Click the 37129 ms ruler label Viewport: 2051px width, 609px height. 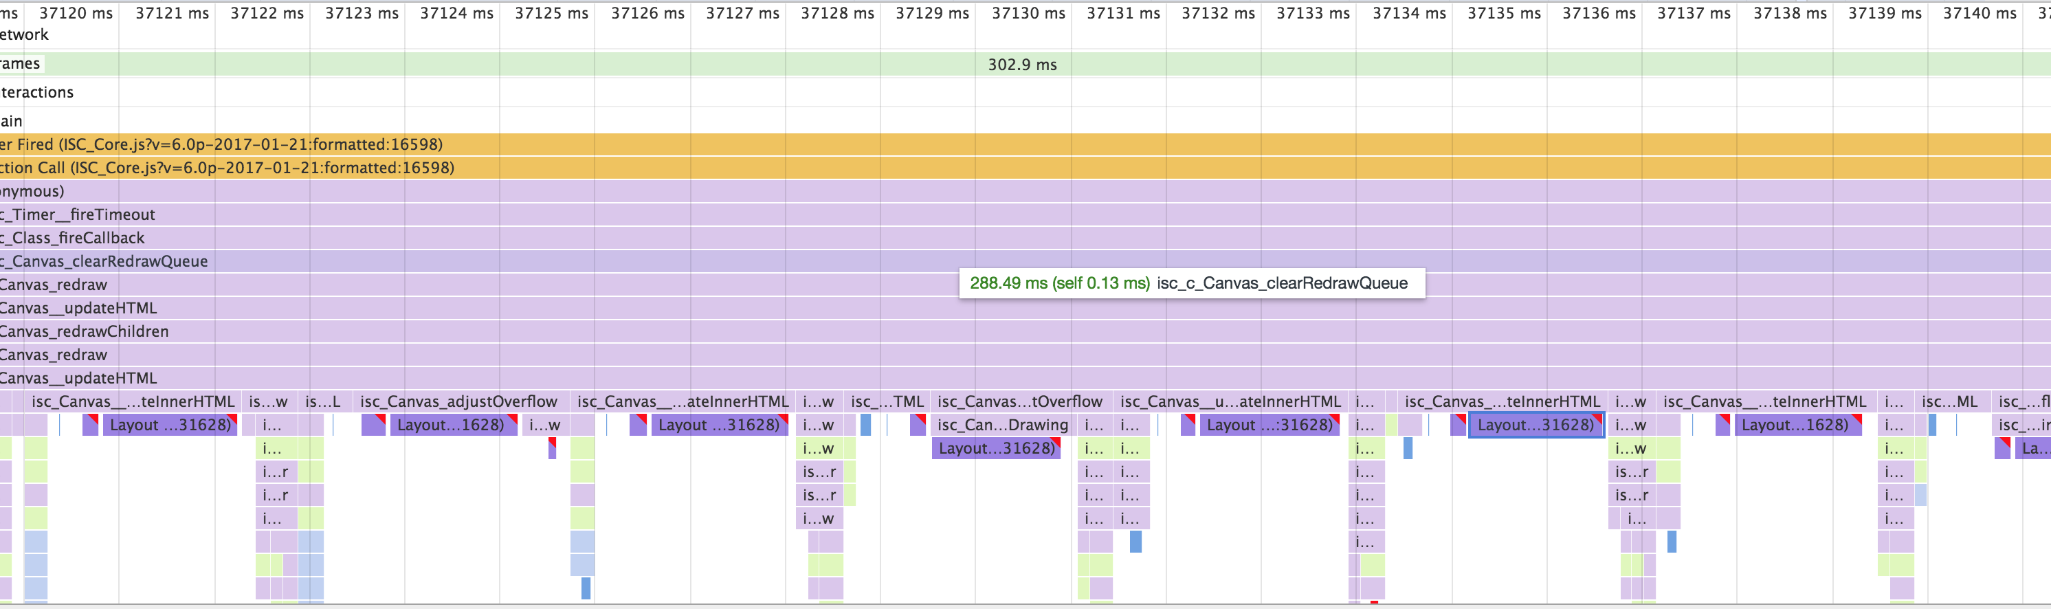coord(931,14)
